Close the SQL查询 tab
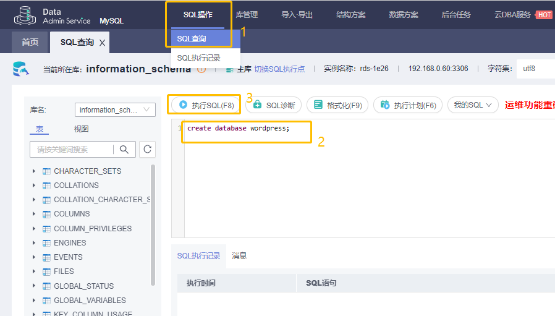 click(x=103, y=43)
